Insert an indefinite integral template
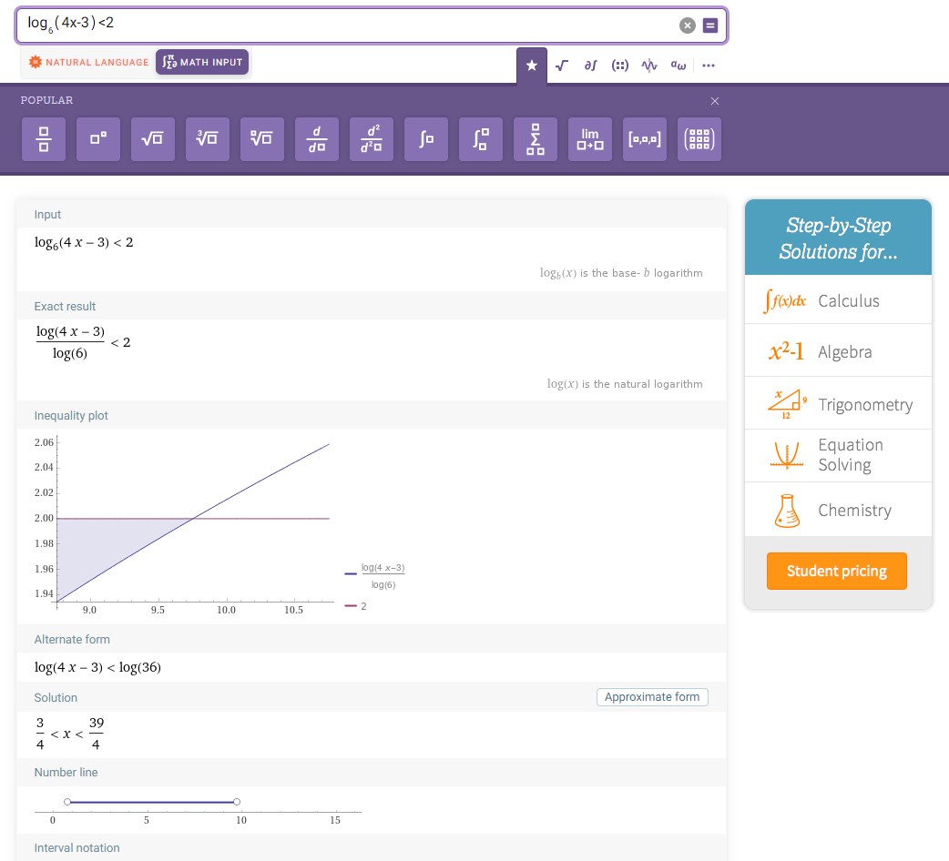 (x=426, y=139)
